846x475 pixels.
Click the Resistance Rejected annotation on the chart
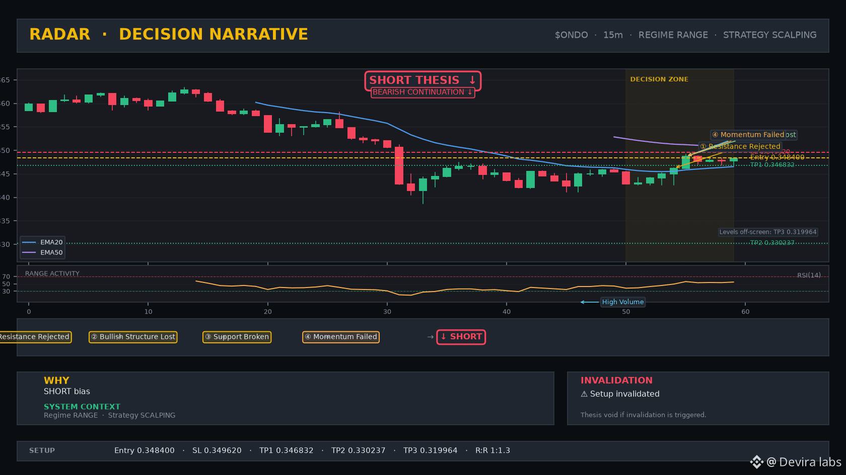tap(740, 146)
